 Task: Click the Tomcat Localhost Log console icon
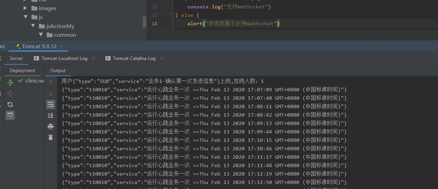(36, 58)
